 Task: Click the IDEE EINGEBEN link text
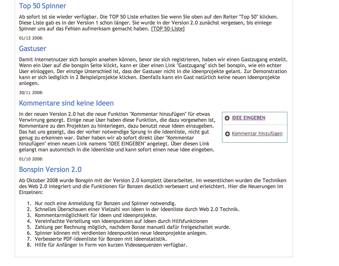tap(249, 118)
